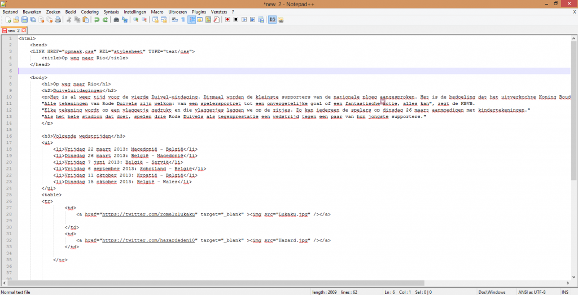Open the Zoeken menu
This screenshot has height=295, width=578.
[53, 12]
